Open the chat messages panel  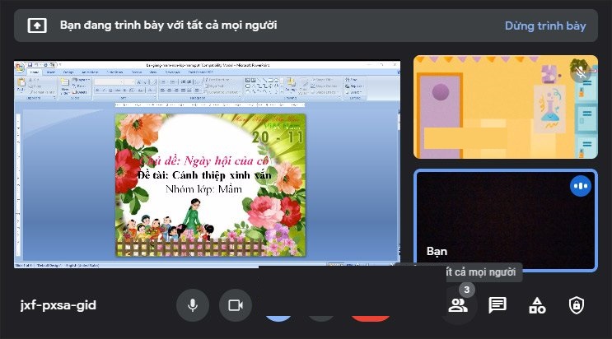pyautogui.click(x=498, y=305)
